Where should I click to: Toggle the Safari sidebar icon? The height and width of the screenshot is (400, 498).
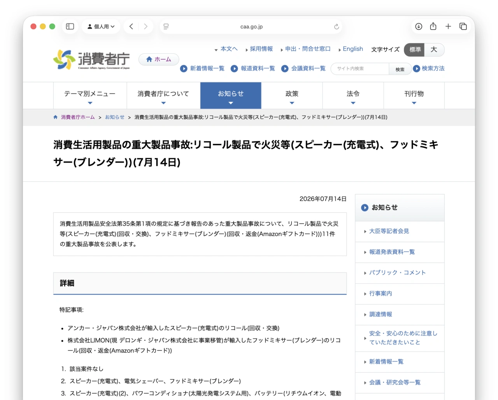pyautogui.click(x=70, y=26)
